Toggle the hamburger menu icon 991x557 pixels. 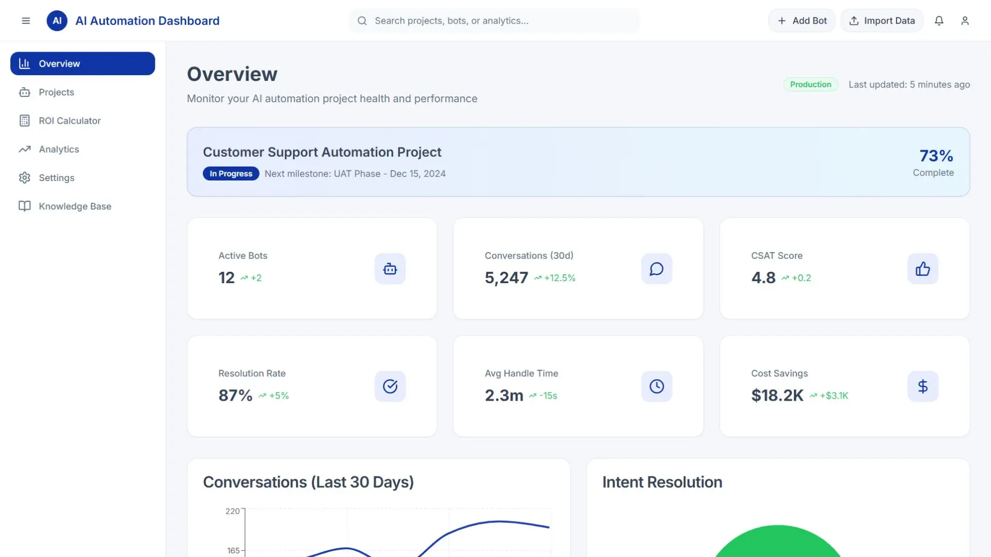click(26, 21)
